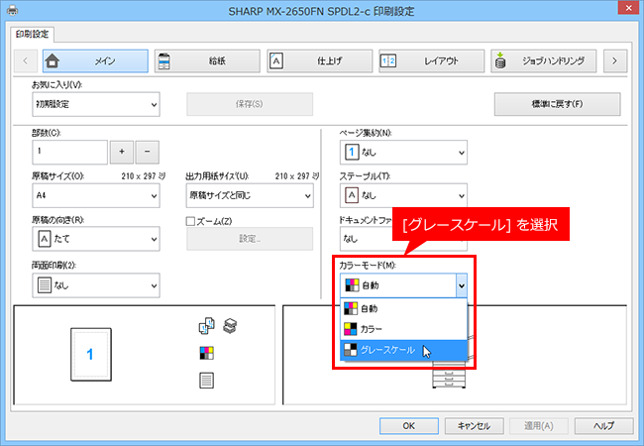Choose 自動 from the color mode dropdown list

click(403, 308)
